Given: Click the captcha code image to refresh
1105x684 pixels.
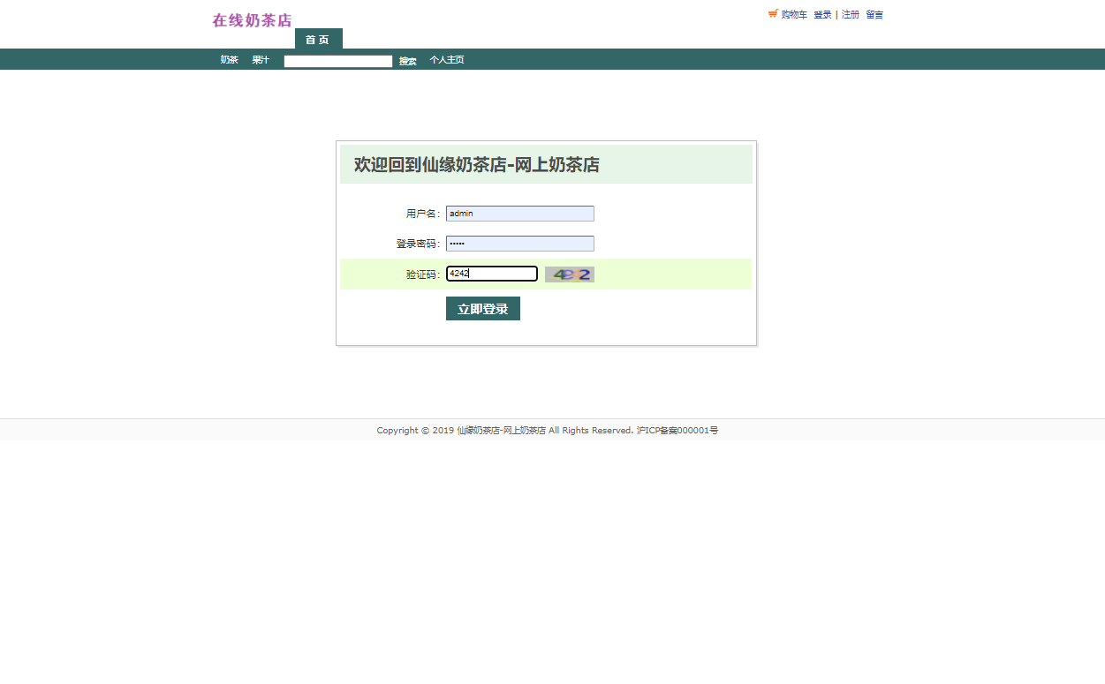Looking at the screenshot, I should point(569,274).
